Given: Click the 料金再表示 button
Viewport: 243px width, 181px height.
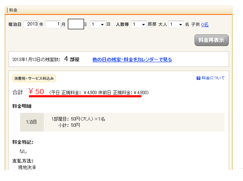Looking at the screenshot, I should (211, 40).
